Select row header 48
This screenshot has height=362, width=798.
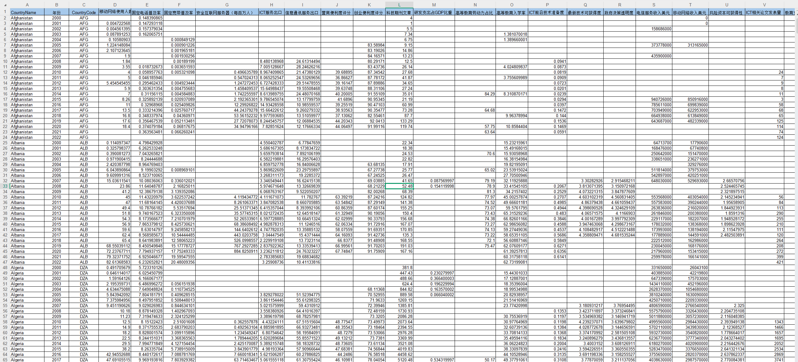5,268
